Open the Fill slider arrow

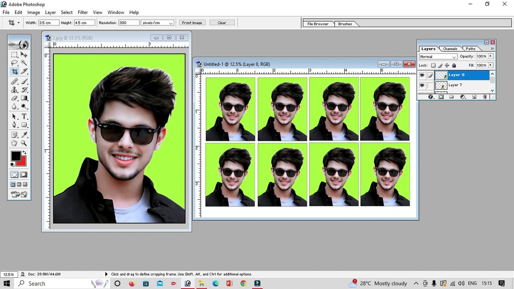click(x=491, y=65)
